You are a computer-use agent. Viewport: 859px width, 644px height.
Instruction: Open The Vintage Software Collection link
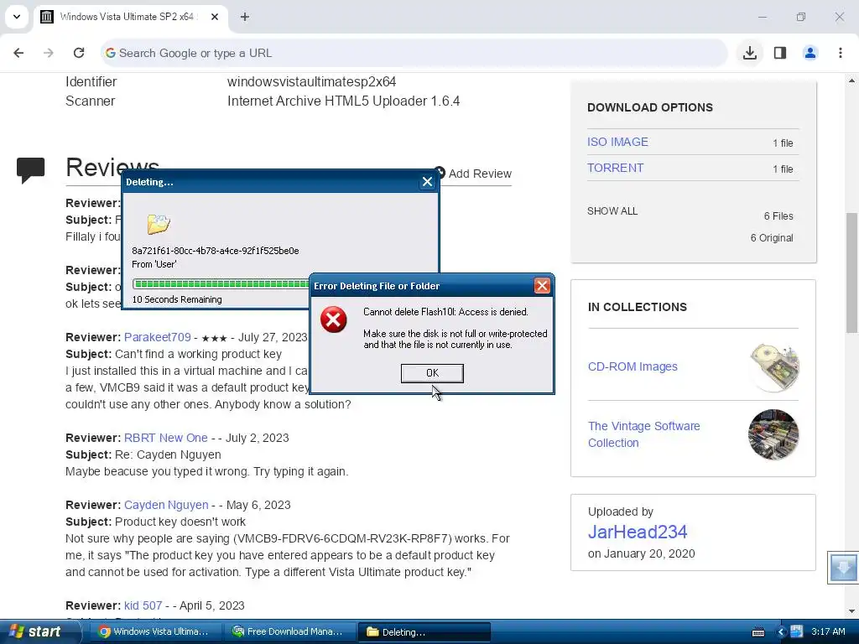click(x=643, y=434)
